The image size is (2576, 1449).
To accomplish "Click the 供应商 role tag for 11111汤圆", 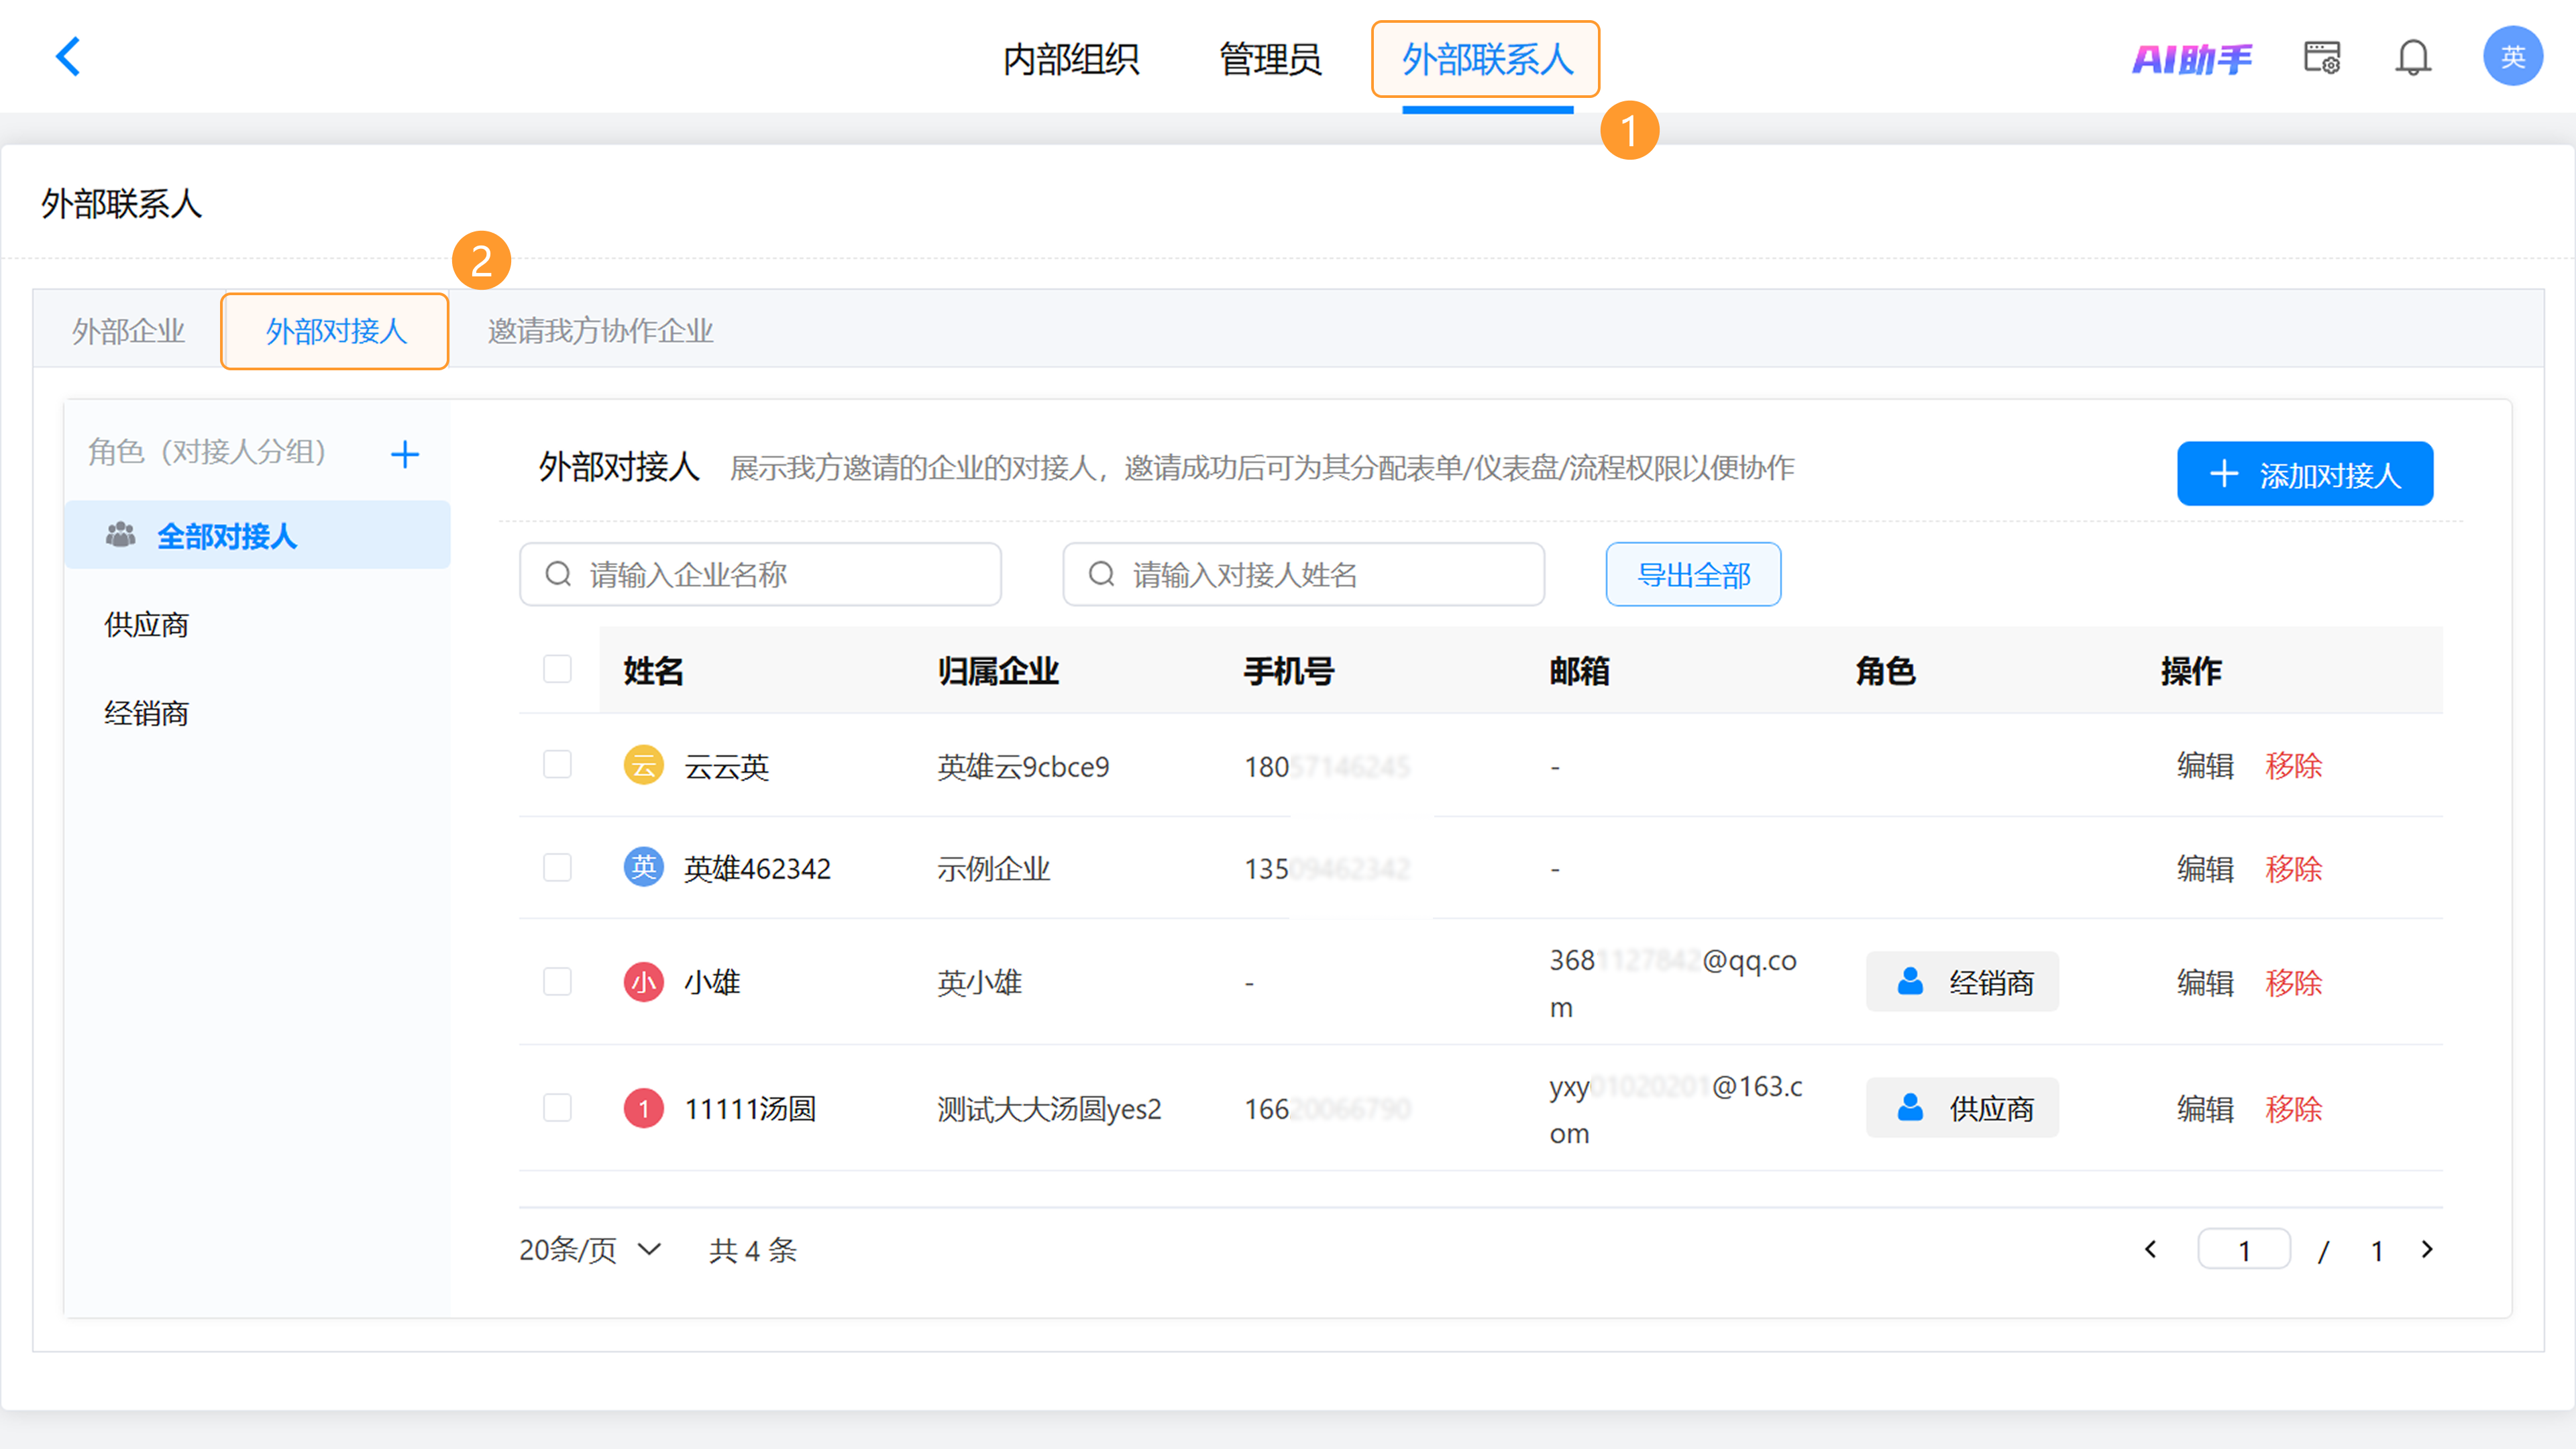I will point(1962,1108).
